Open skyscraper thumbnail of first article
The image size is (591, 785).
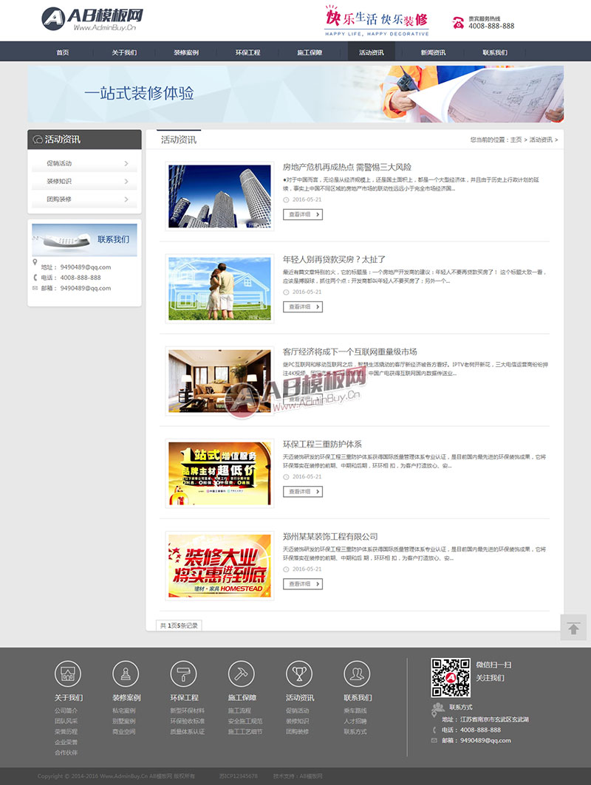[219, 196]
